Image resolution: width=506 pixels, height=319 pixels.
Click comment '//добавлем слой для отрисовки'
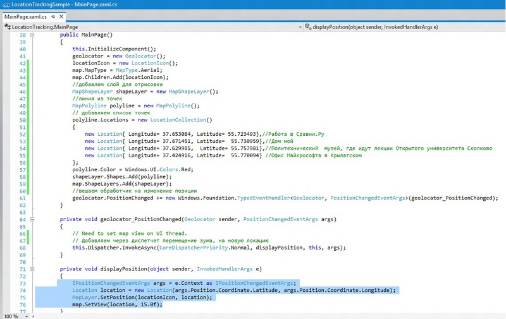(x=118, y=85)
